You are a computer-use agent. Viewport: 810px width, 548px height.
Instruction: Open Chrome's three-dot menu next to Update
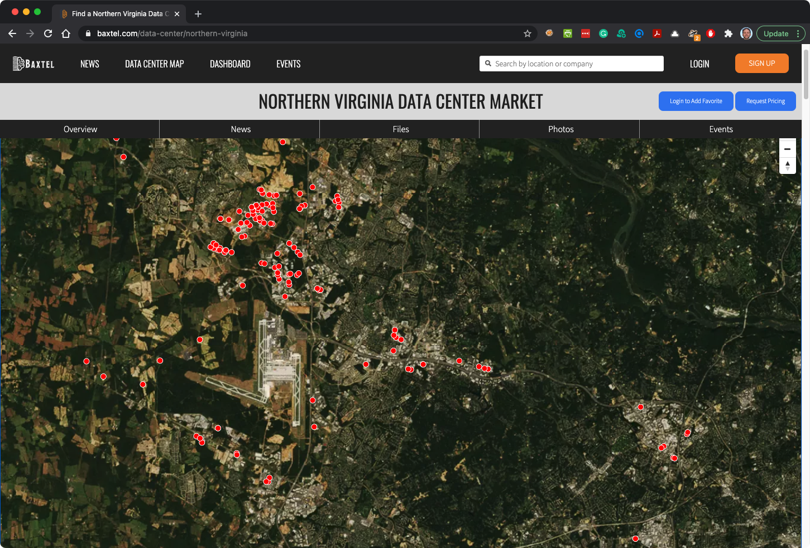point(798,33)
